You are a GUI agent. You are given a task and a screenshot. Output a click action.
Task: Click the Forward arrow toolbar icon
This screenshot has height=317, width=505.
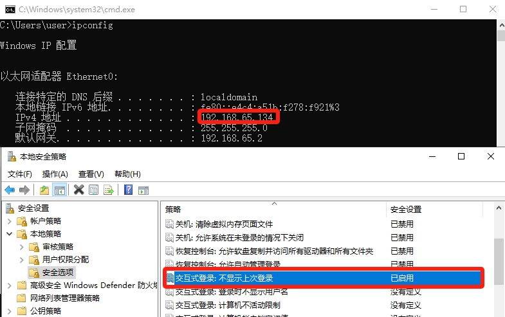pos(24,190)
